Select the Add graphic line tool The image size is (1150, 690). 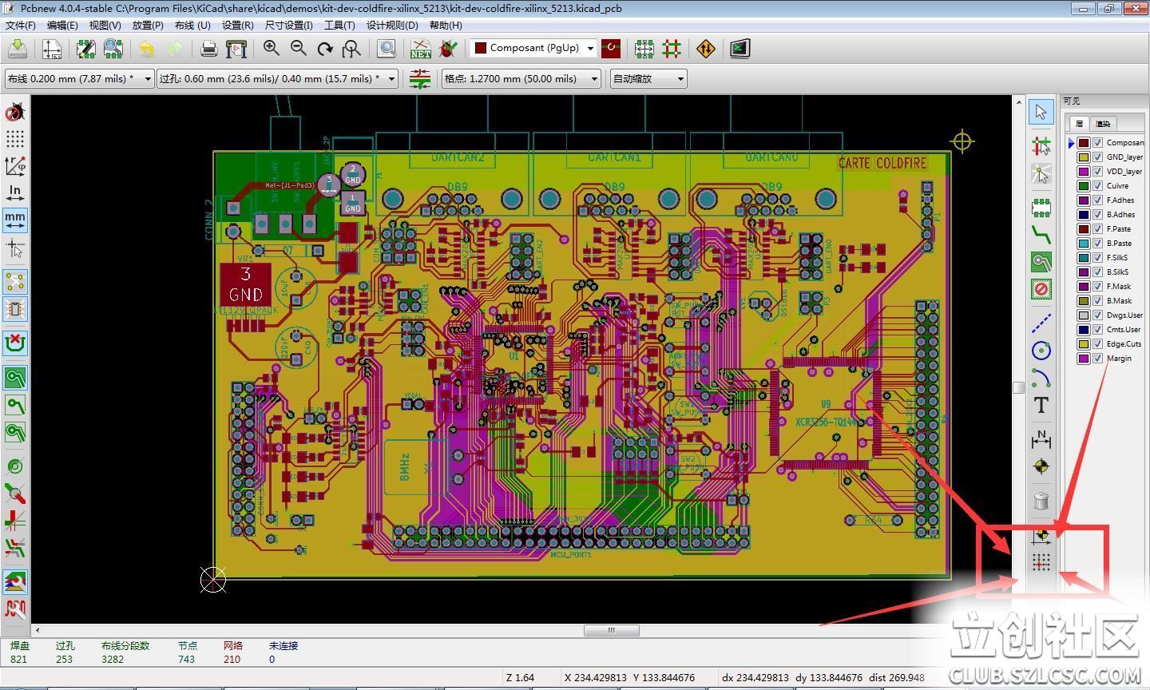tap(1041, 323)
